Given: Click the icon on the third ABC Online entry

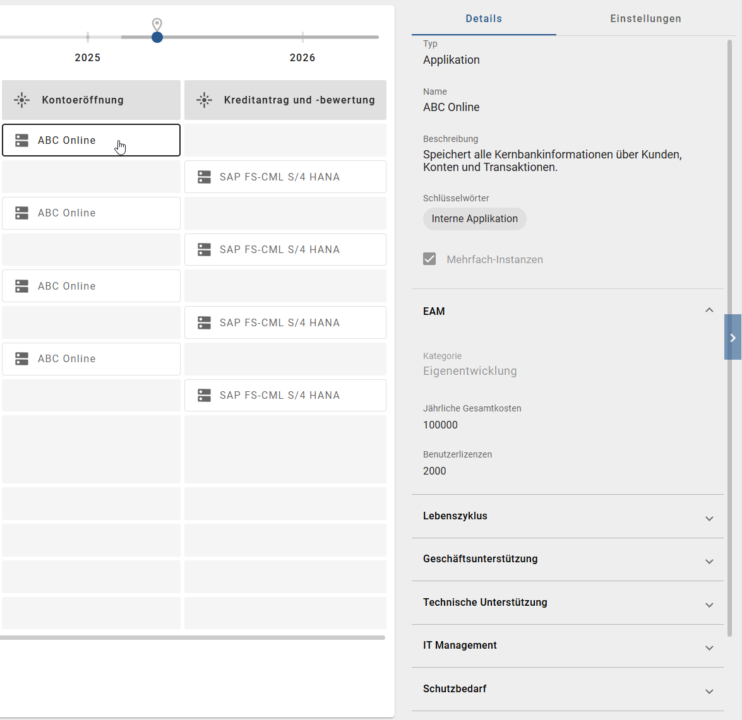Looking at the screenshot, I should click(x=21, y=286).
